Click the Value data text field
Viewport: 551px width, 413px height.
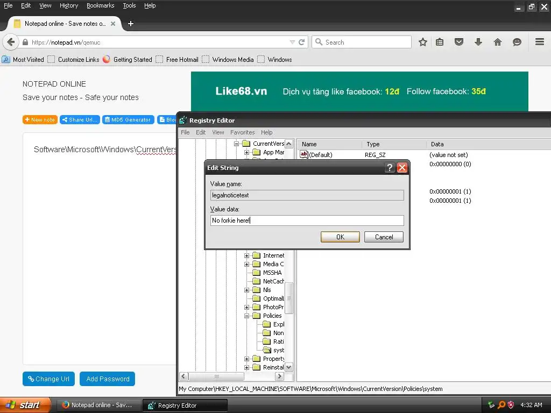(x=307, y=220)
